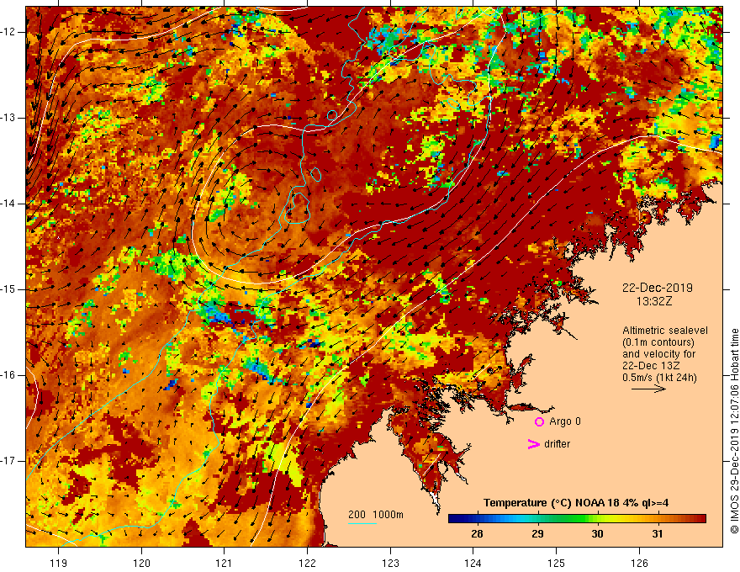Click the 29 value on temperature scale
This screenshot has width=740, height=572.
(x=537, y=534)
